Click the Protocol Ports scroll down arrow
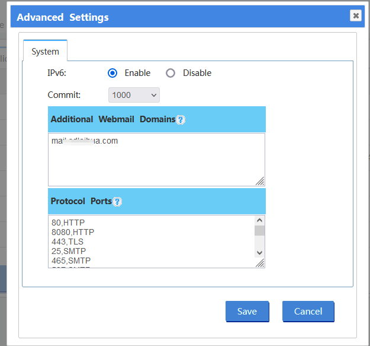Screen dimensions: 370x346 259,253
